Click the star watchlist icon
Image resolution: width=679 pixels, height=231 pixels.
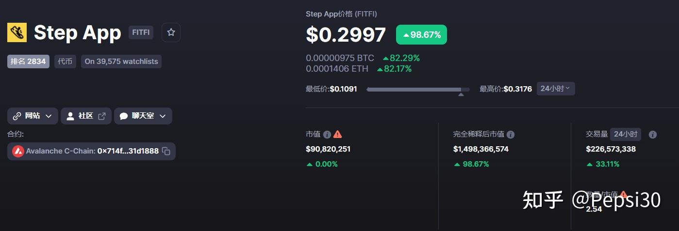(171, 32)
